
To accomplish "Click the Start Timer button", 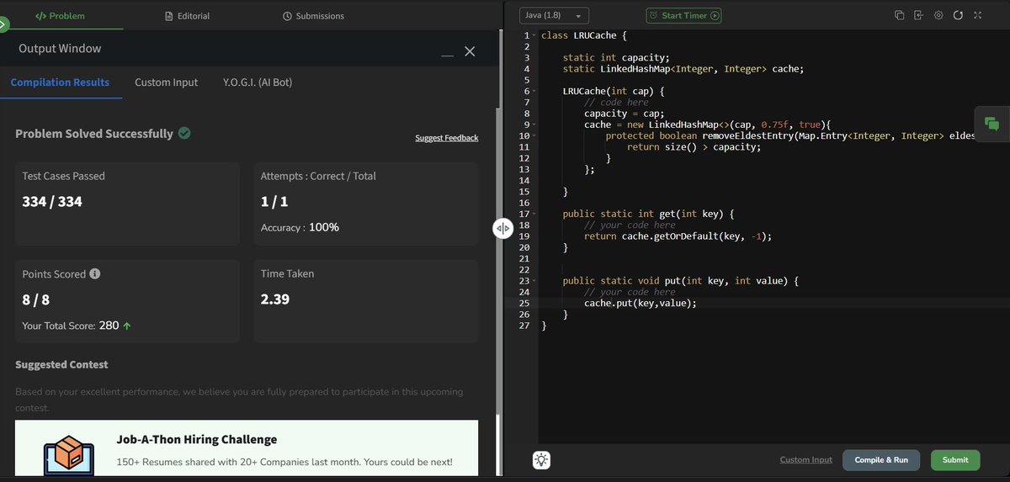I will coord(683,15).
